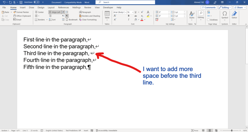Click the accessibility status icon
The image size is (248, 132).
(x=97, y=130)
